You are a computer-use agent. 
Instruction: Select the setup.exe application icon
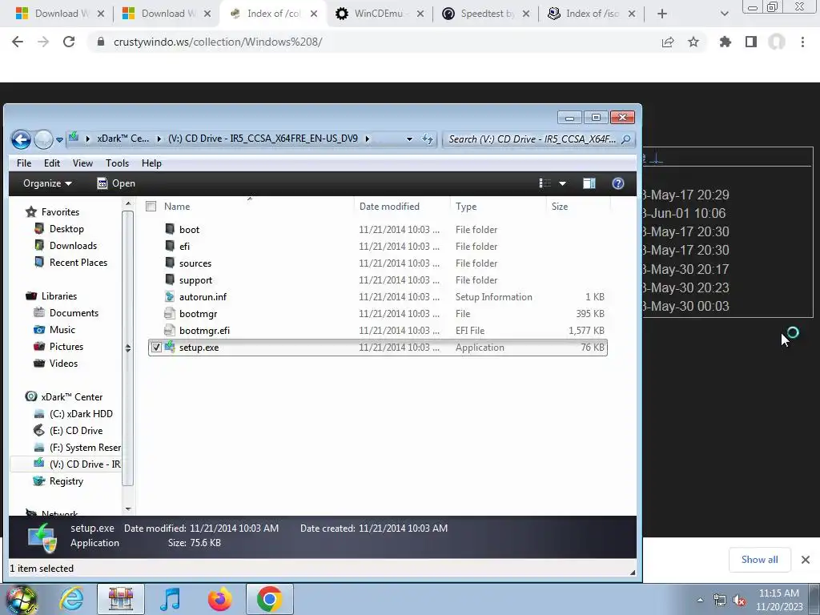pyautogui.click(x=170, y=347)
